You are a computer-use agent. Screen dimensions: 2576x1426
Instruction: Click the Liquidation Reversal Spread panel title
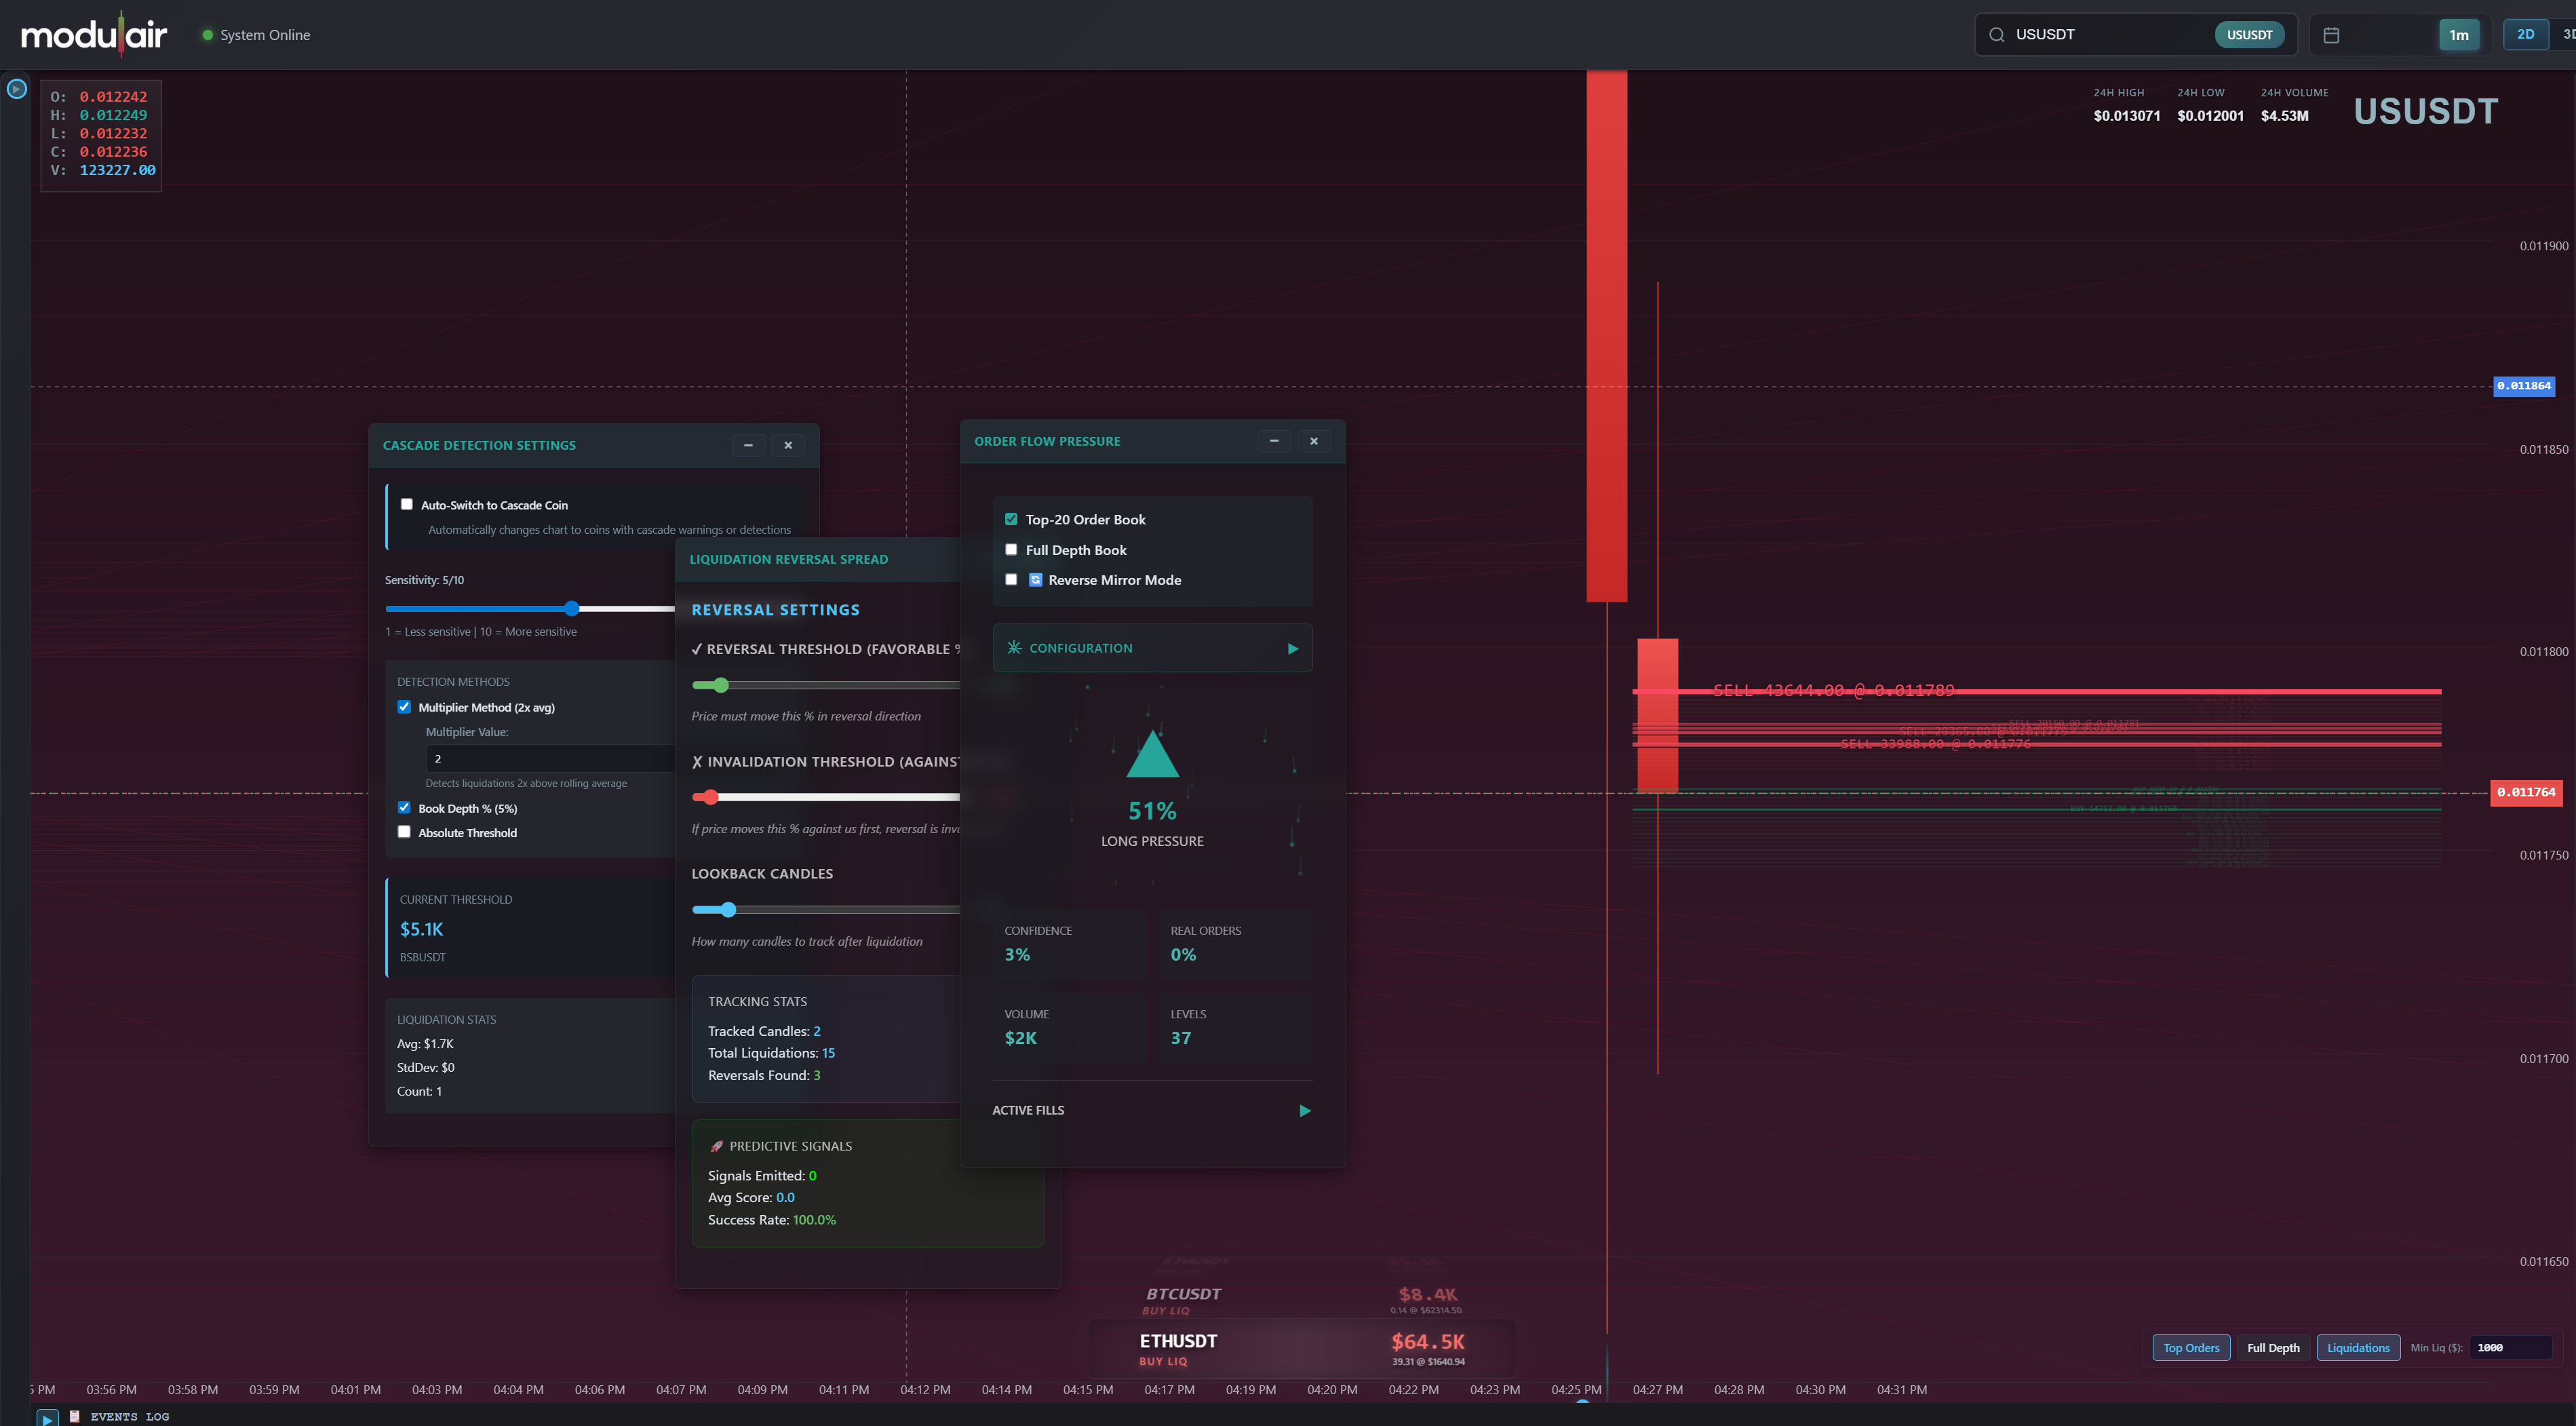(788, 559)
